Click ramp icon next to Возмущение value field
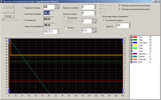 (94, 21)
